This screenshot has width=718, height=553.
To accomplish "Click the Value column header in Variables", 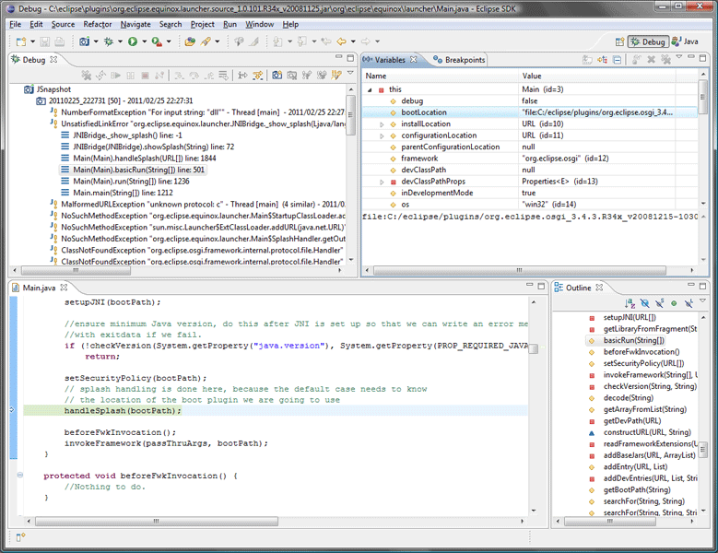I will click(597, 76).
